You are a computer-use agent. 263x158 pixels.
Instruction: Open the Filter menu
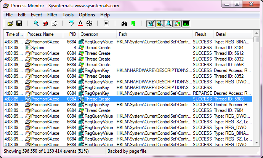[52, 15]
